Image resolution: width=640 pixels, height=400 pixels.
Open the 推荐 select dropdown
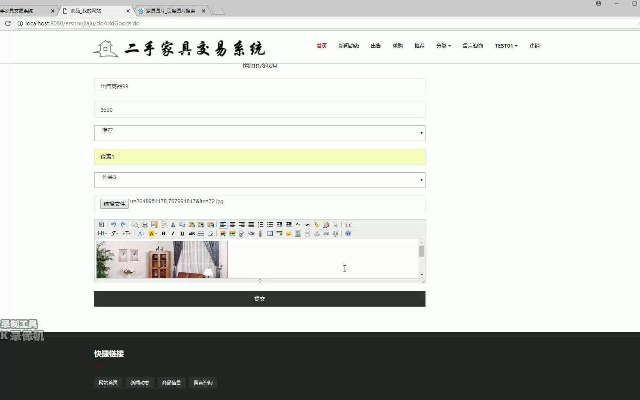(x=259, y=133)
